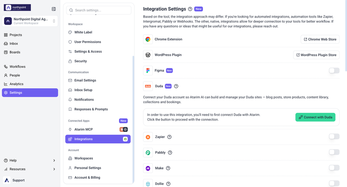Image resolution: width=347 pixels, height=187 pixels.
Task: Click the Make logo icon
Action: [x=148, y=168]
